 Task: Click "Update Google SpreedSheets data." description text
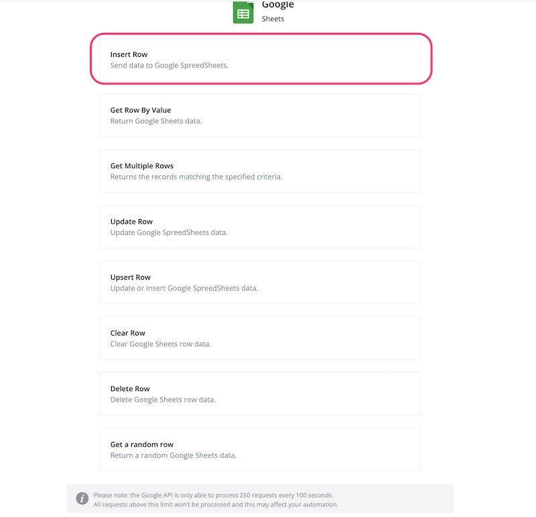click(169, 232)
